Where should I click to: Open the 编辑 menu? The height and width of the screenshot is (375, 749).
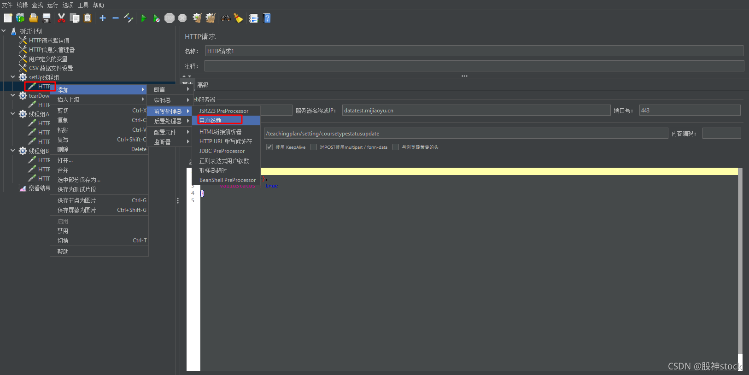coord(22,5)
